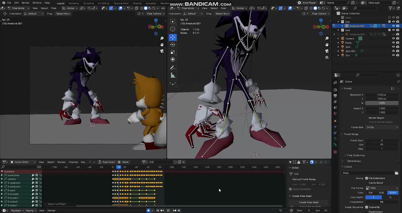Click the zoom magnifier icon in the right viewport
Screen dimensions: 402x213
[x=327, y=39]
